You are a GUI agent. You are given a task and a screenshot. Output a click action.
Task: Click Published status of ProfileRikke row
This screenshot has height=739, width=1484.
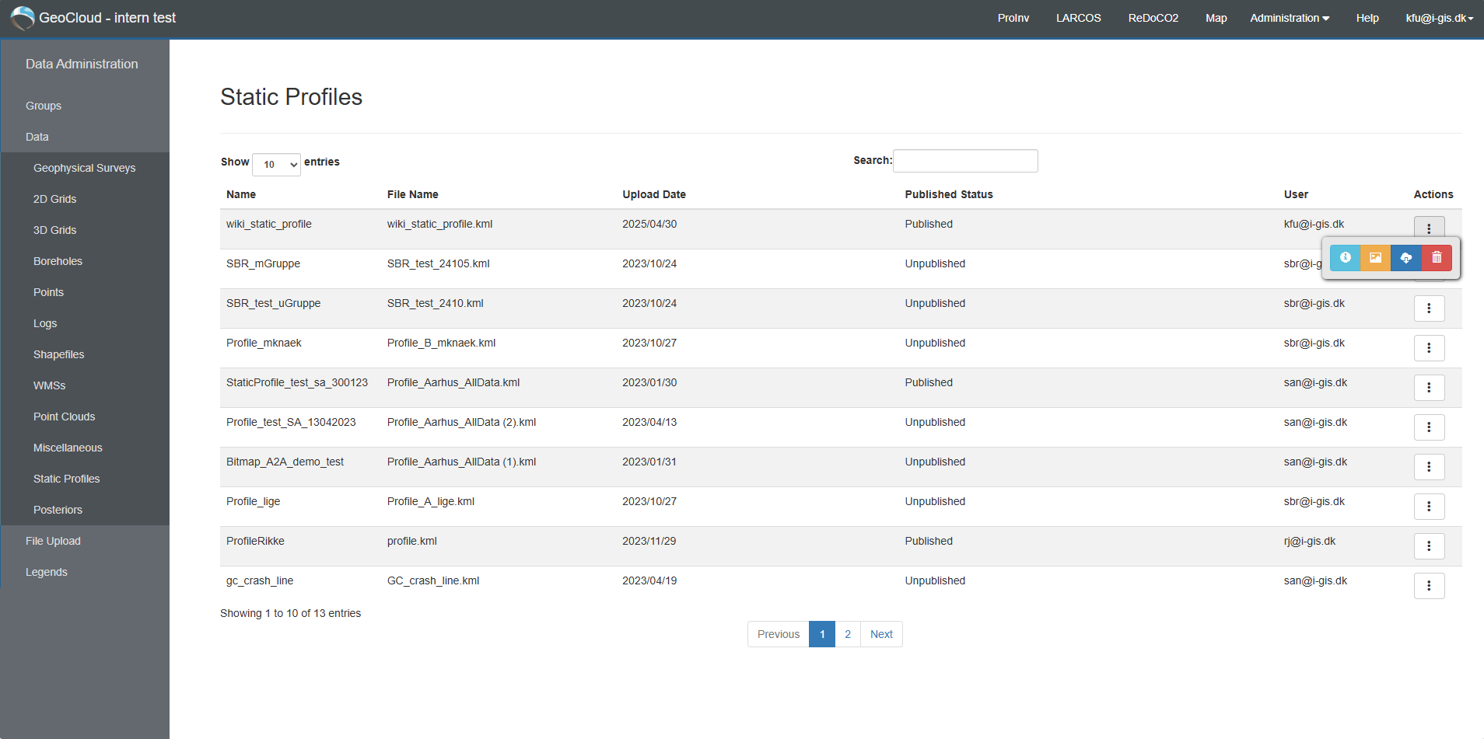pyautogui.click(x=929, y=541)
